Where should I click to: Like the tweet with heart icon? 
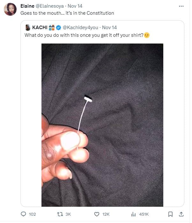97,214
